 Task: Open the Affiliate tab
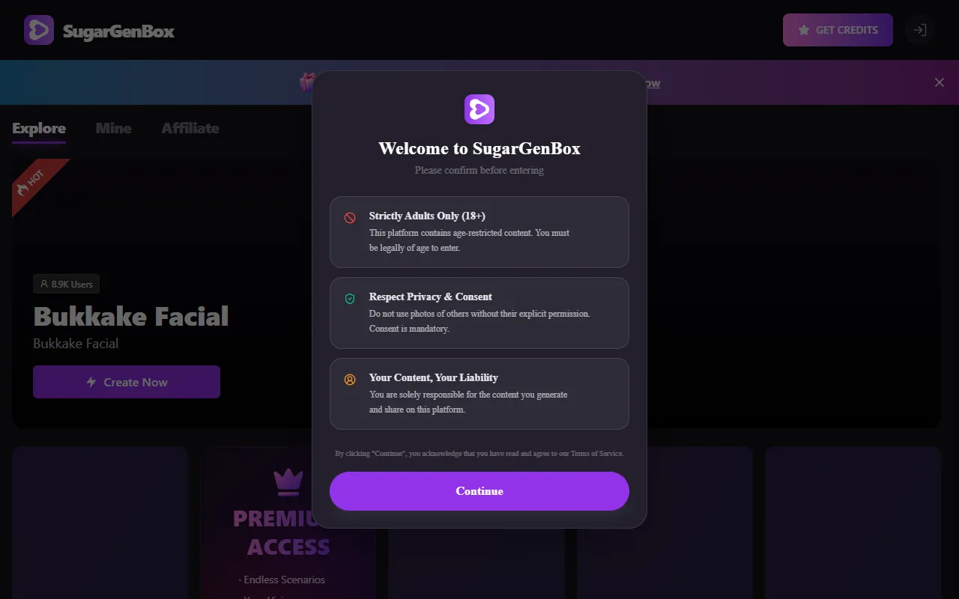[x=190, y=128]
